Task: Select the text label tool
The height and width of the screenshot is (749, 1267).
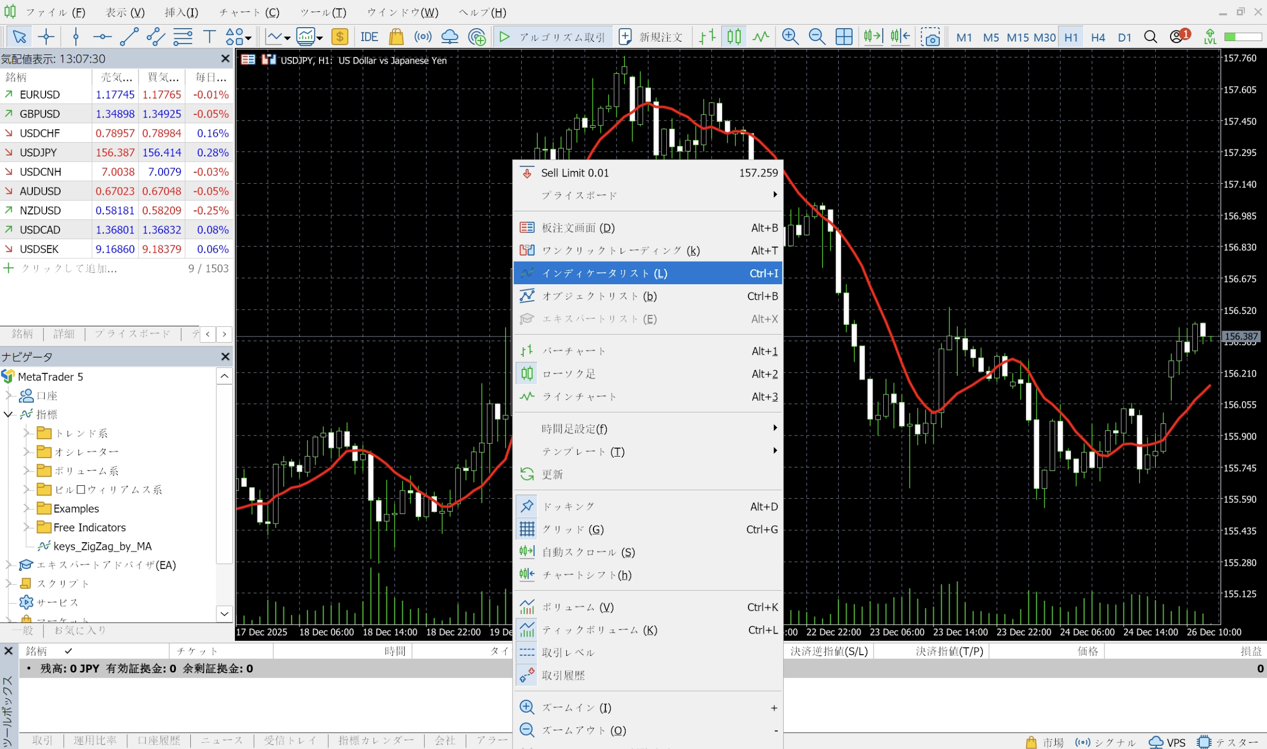Action: (209, 36)
